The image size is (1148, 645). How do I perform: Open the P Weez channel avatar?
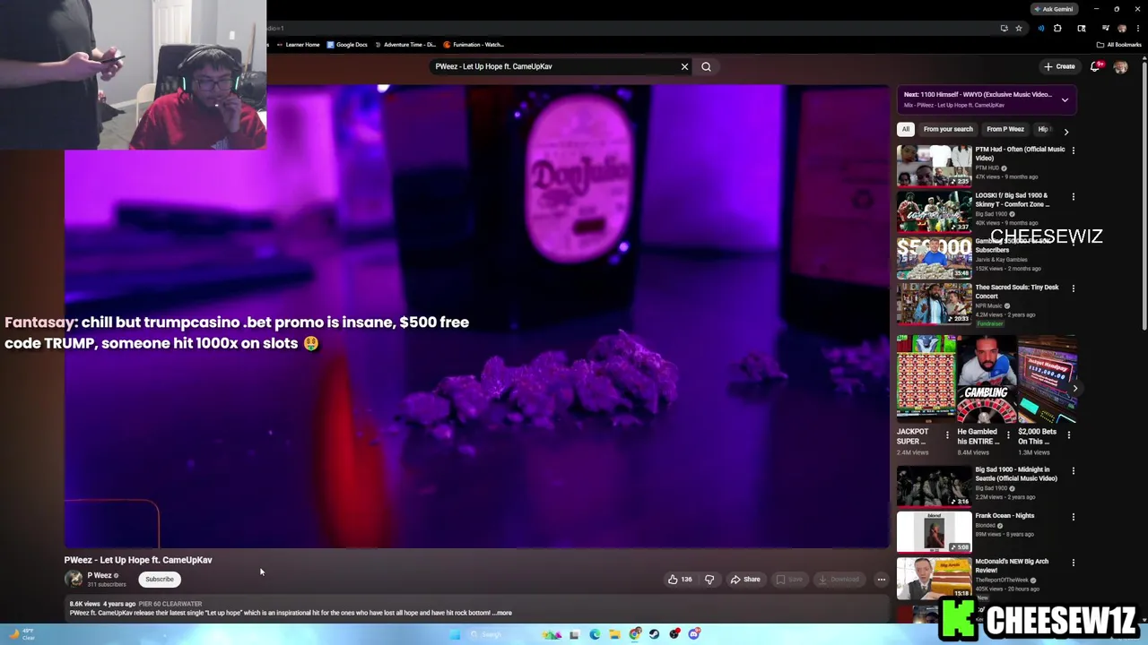(x=74, y=580)
